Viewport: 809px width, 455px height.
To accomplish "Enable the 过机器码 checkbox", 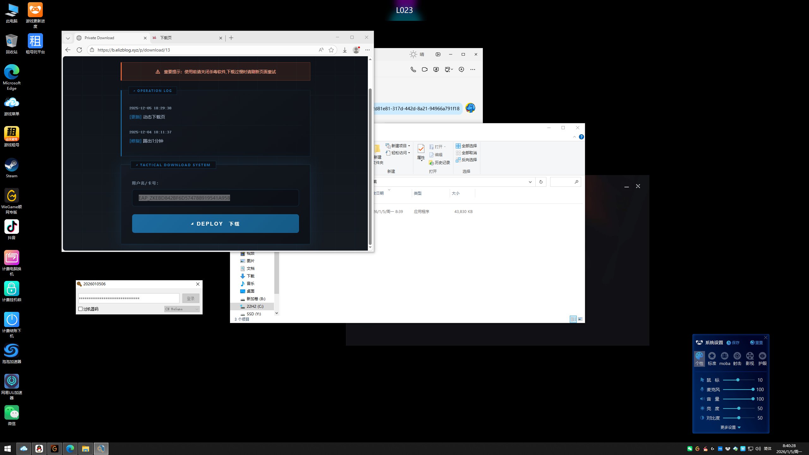I will tap(81, 309).
